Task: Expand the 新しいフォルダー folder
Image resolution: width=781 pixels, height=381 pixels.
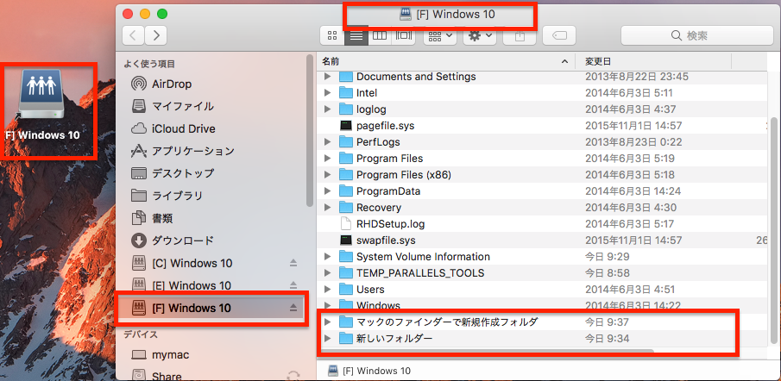Action: pyautogui.click(x=327, y=339)
